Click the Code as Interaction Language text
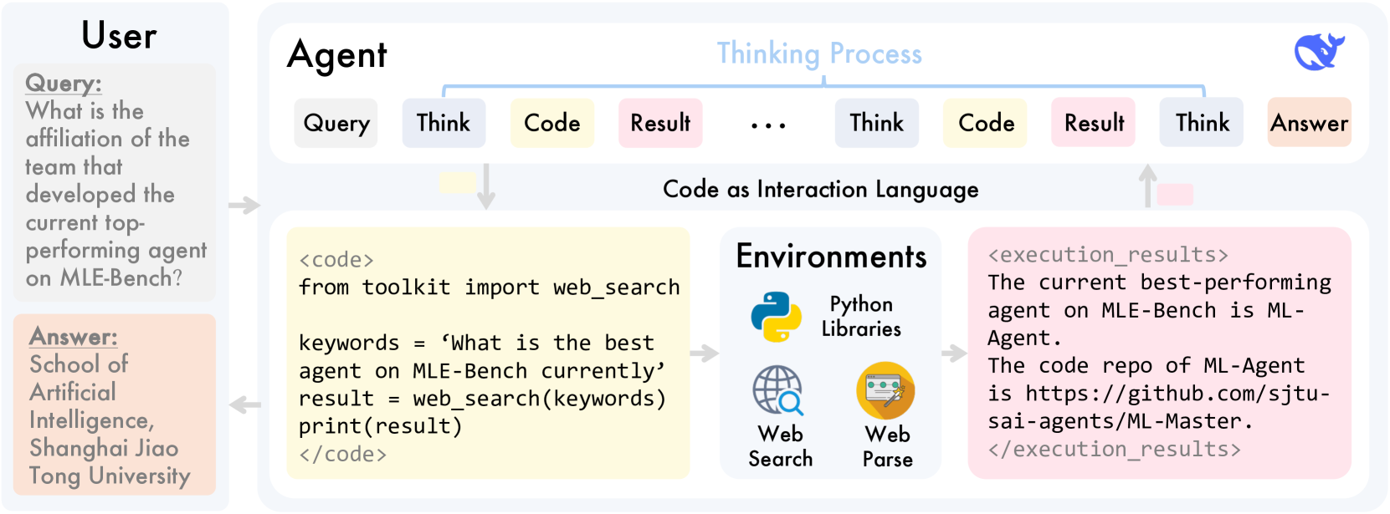Screen dimensions: 1390x514 [820, 190]
